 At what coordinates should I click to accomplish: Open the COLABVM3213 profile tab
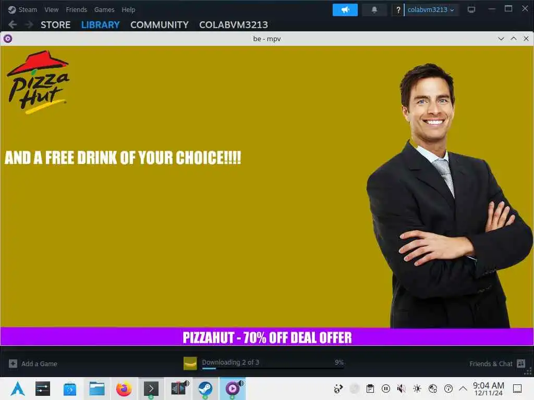click(x=234, y=25)
